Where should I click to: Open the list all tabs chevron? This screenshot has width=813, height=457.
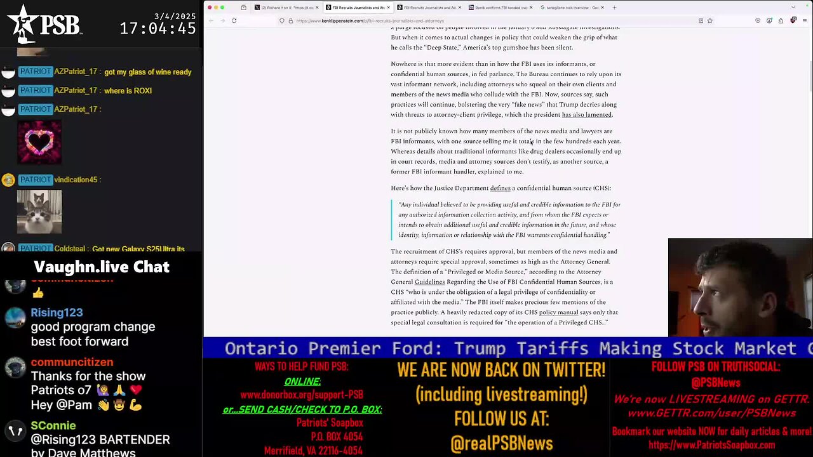[x=793, y=8]
